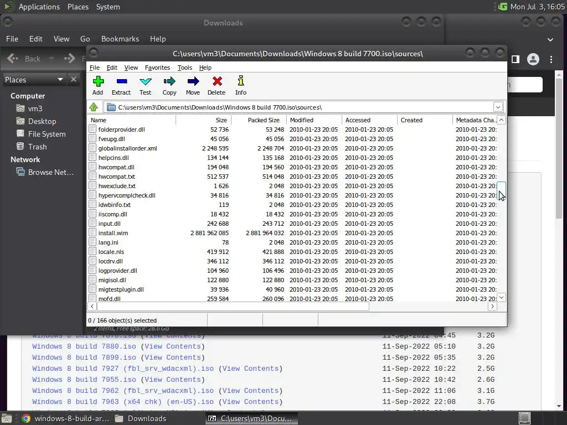The height and width of the screenshot is (425, 567).
Task: Open the Go menu in Downloads window
Action: click(x=85, y=39)
